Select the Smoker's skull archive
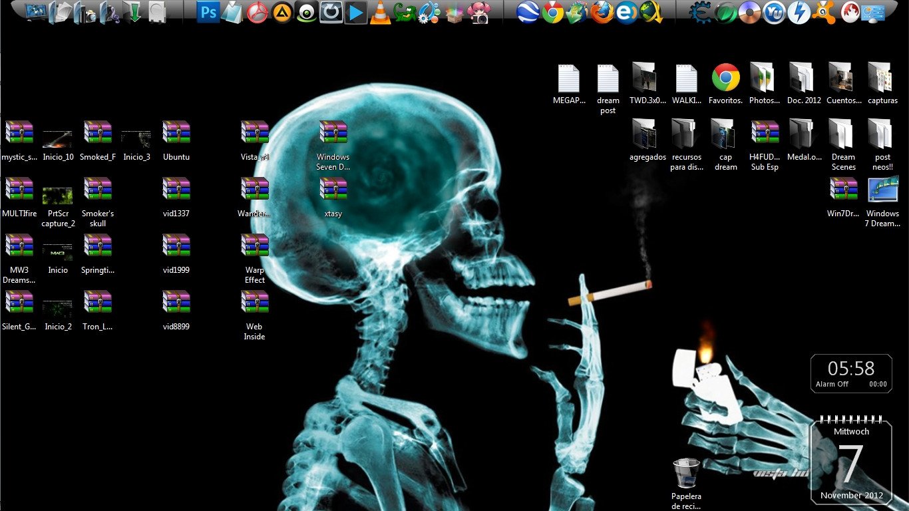The image size is (909, 511). click(98, 202)
